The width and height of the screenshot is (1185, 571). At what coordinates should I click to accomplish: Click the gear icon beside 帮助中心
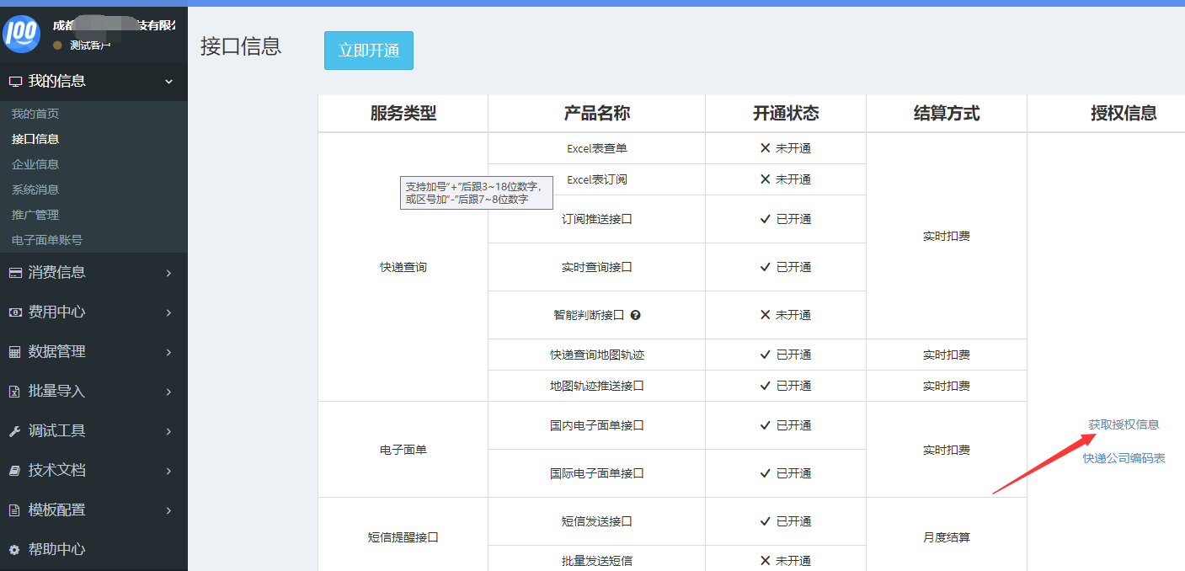[x=14, y=550]
